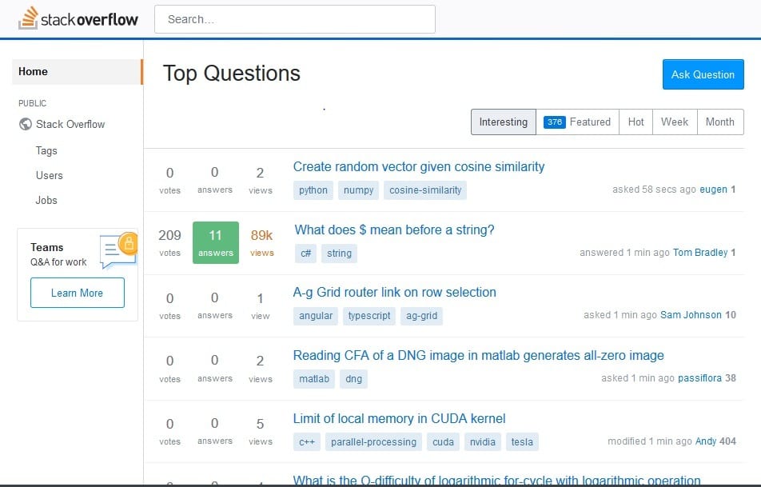Viewport: 761px width, 487px height.
Task: Click Learn More under Teams
Action: pos(77,293)
